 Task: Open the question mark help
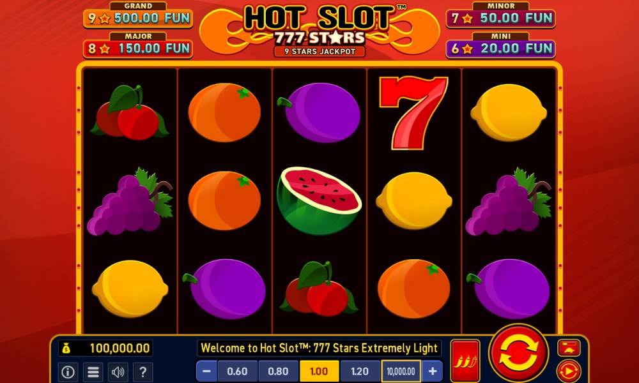[143, 372]
